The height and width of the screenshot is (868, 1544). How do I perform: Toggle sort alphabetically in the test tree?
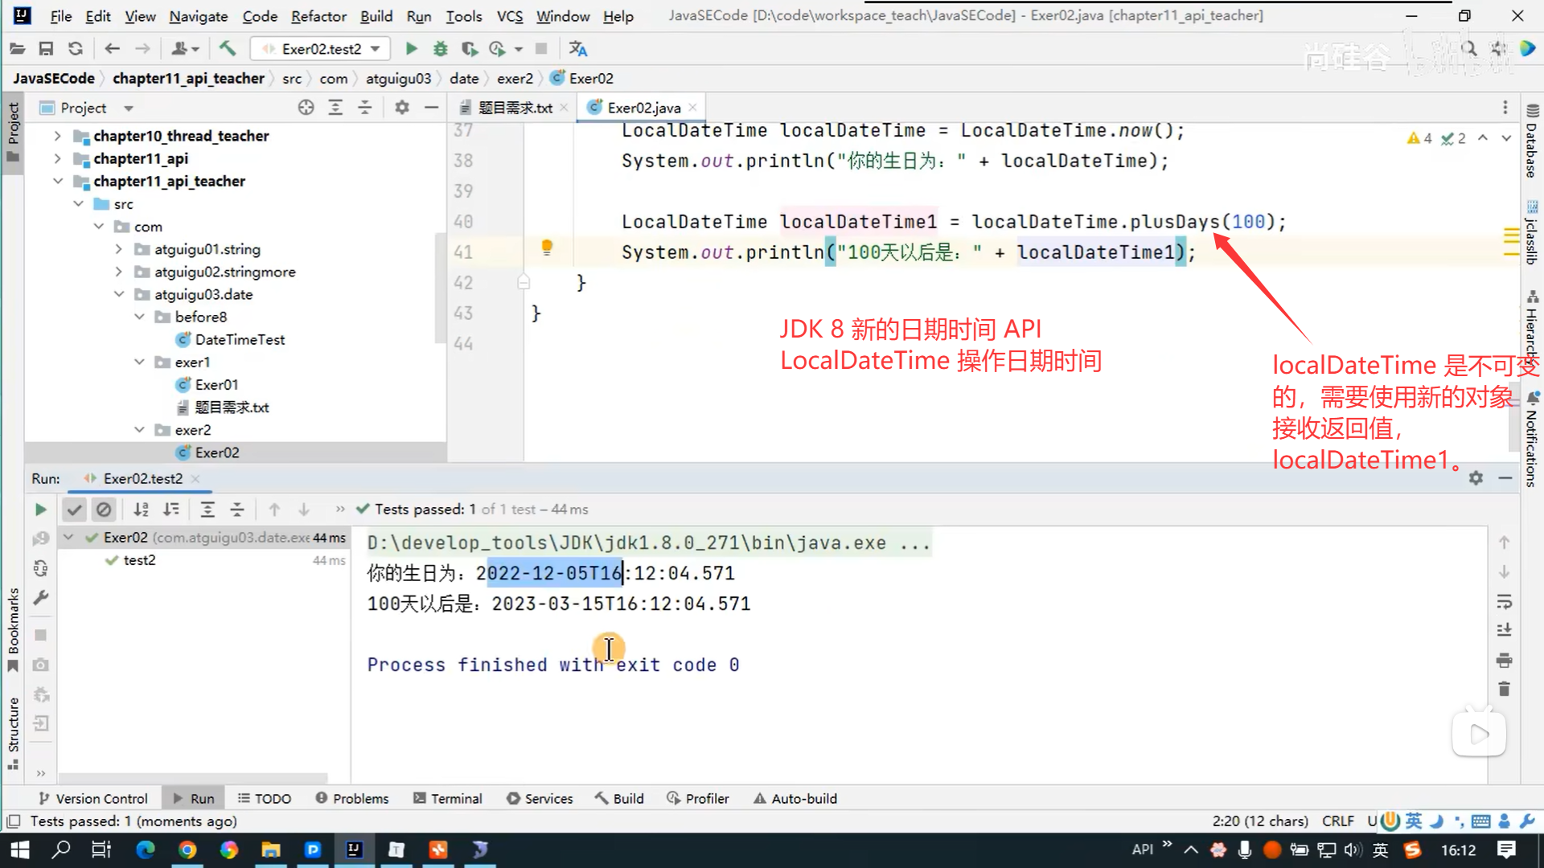(141, 510)
